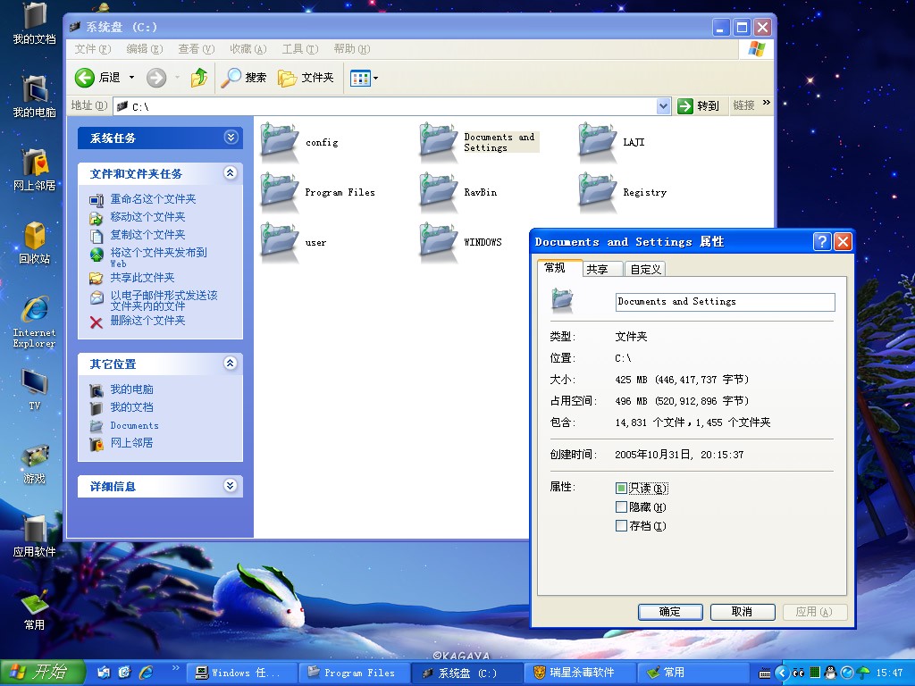Click the Recycle Bin desktop icon
This screenshot has width=915, height=686.
tap(34, 237)
